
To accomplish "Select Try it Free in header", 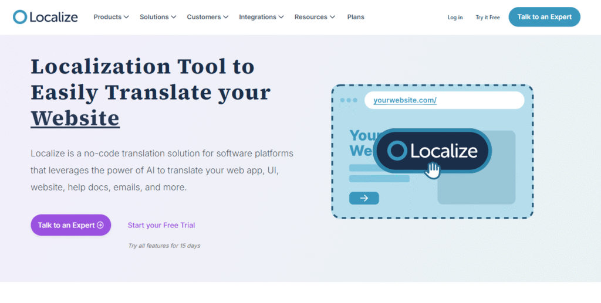I will [x=488, y=18].
